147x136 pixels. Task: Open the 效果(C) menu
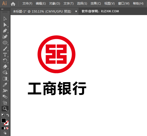(96, 4)
